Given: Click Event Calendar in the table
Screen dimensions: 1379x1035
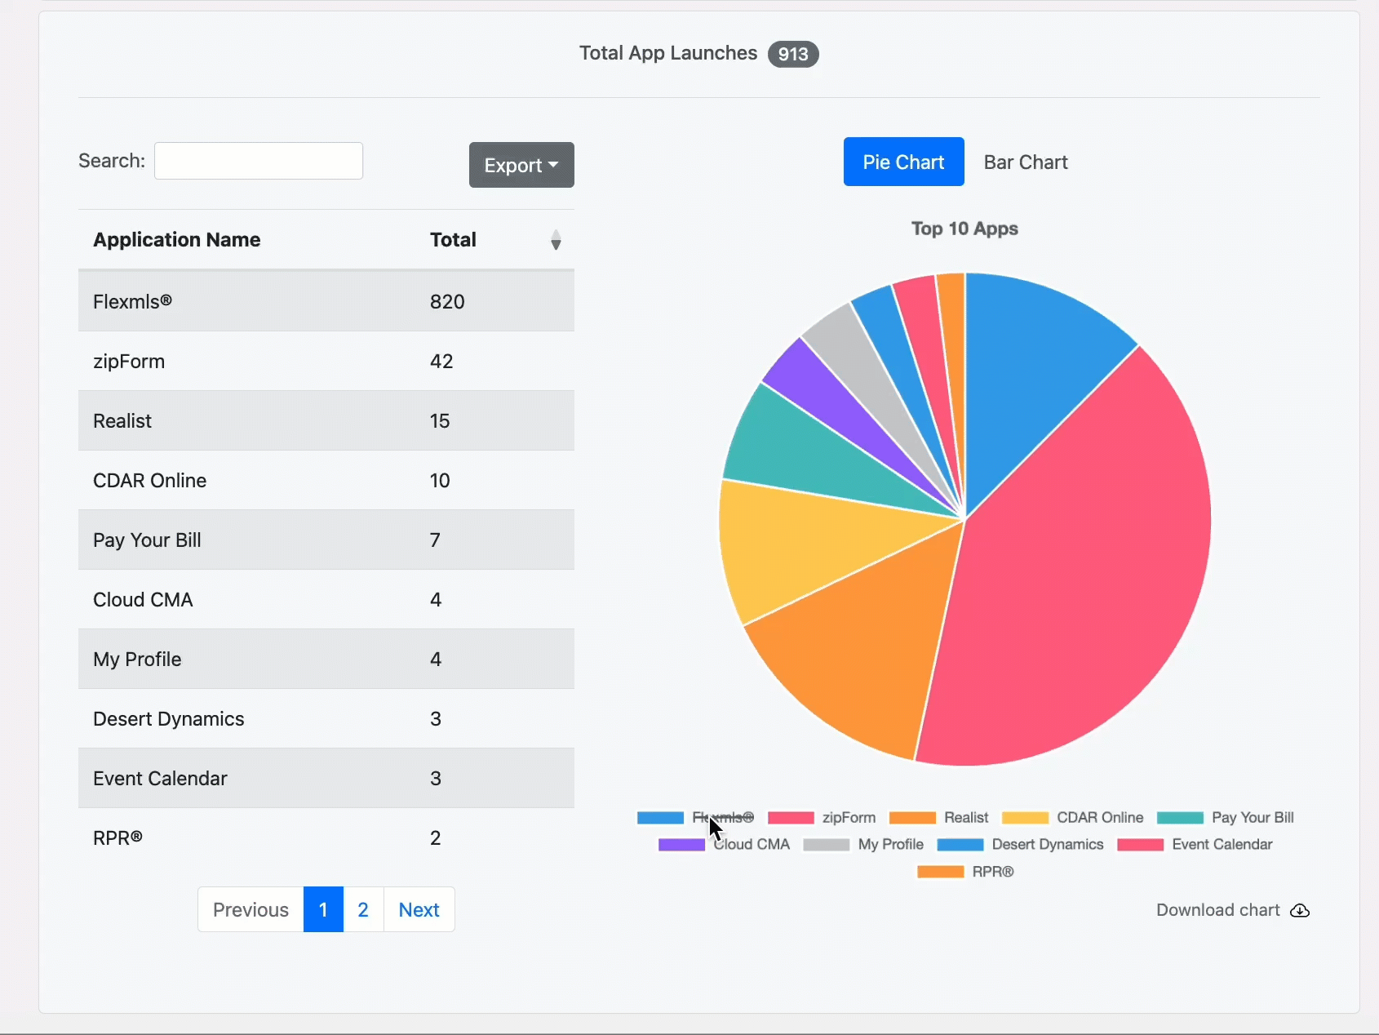Looking at the screenshot, I should (x=160, y=779).
